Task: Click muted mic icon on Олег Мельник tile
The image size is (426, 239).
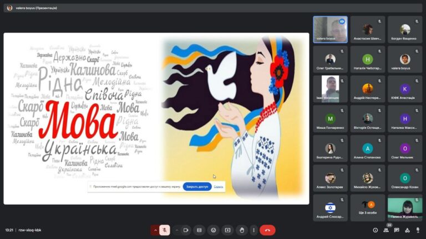Action: coord(417,141)
